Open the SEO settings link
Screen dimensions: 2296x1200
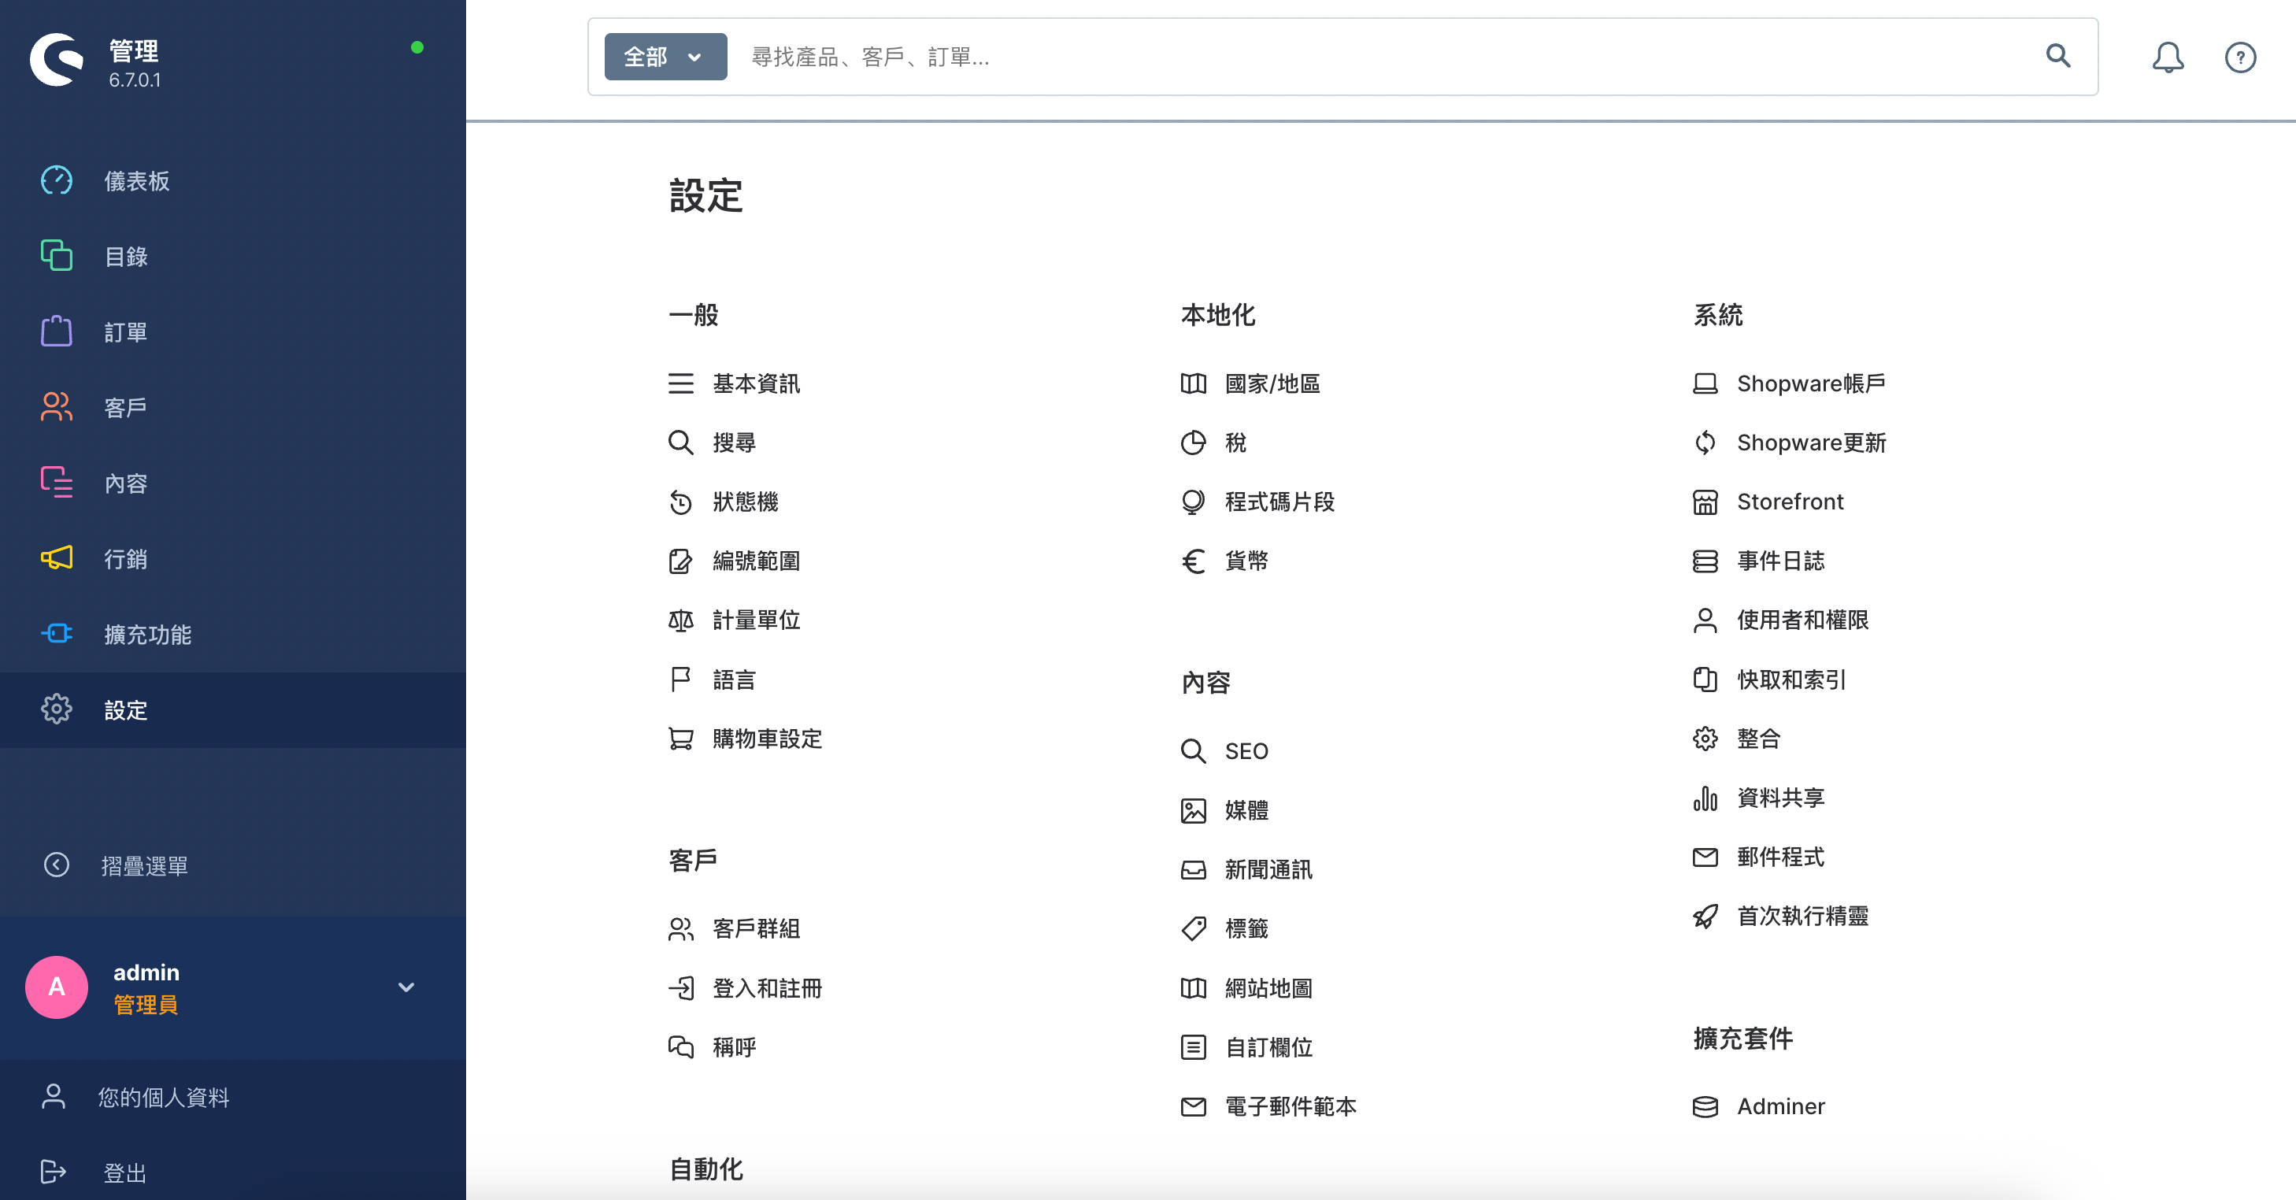click(1246, 750)
